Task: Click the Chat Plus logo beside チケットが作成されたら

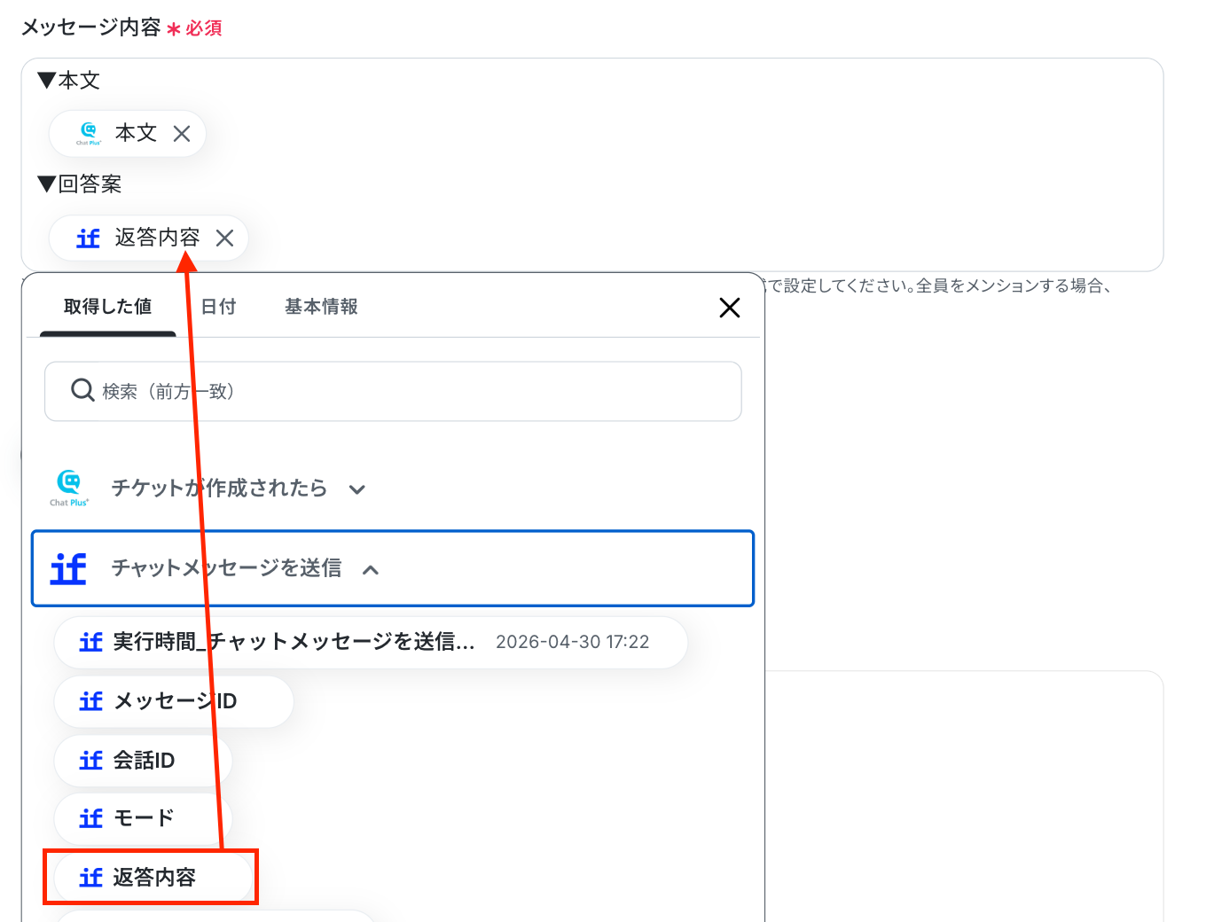Action: point(69,488)
